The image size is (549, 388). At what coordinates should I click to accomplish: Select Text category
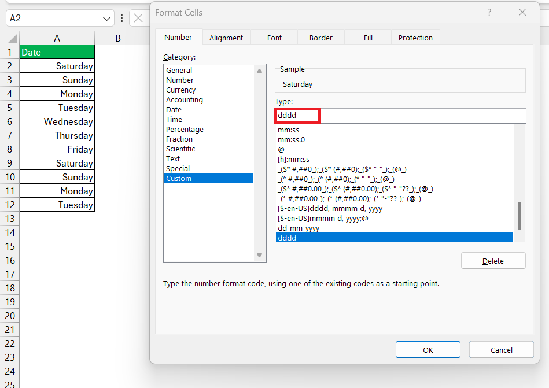209,158
